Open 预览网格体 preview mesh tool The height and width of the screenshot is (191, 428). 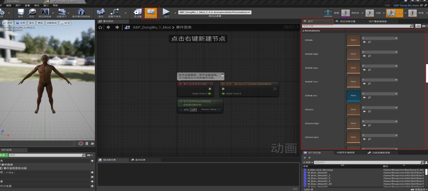45,12
